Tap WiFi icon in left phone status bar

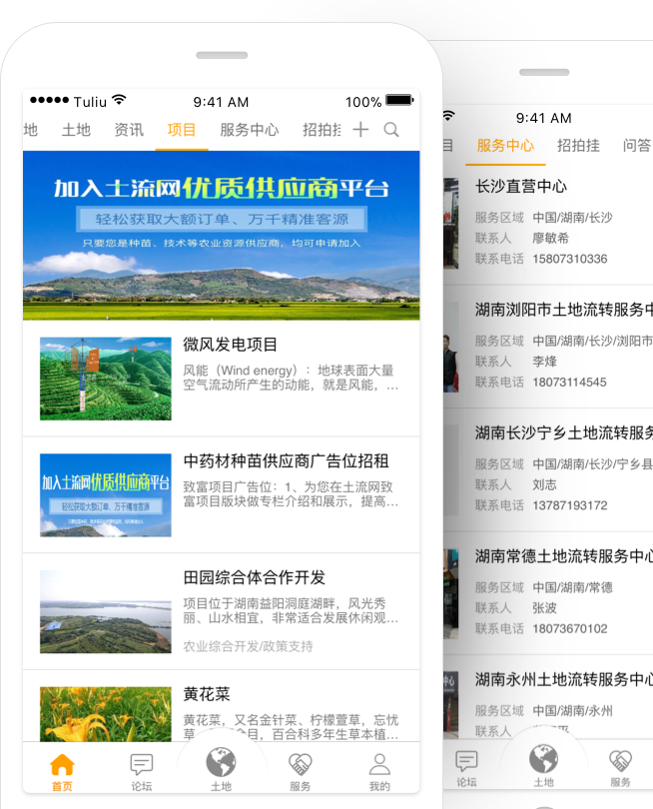(119, 100)
